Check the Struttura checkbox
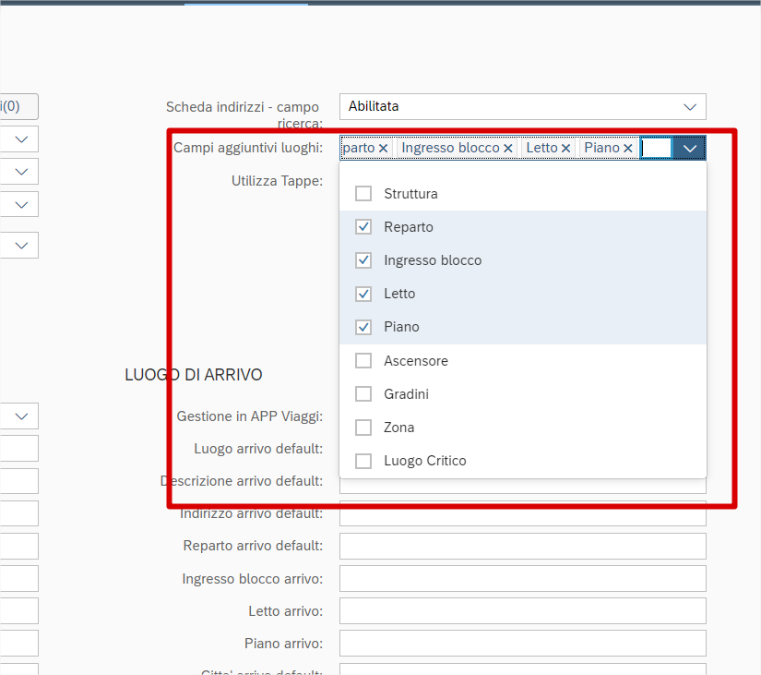 click(363, 194)
